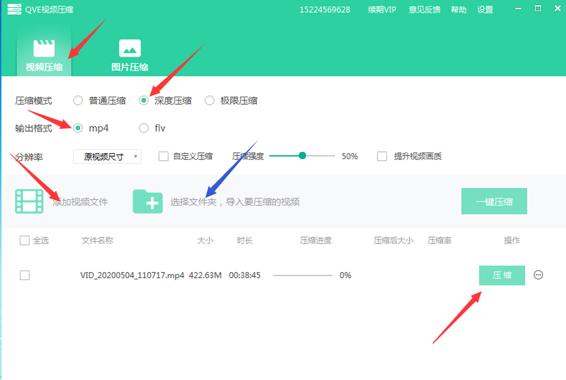Screen dimensions: 566x380
Task: Click the compression strength slider handle
Action: coord(302,156)
